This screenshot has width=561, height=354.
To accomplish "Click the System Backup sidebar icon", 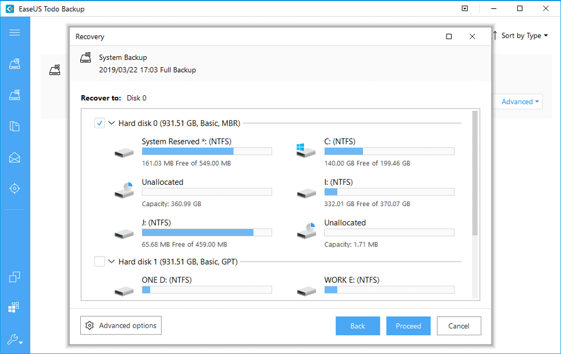I will click(x=15, y=95).
